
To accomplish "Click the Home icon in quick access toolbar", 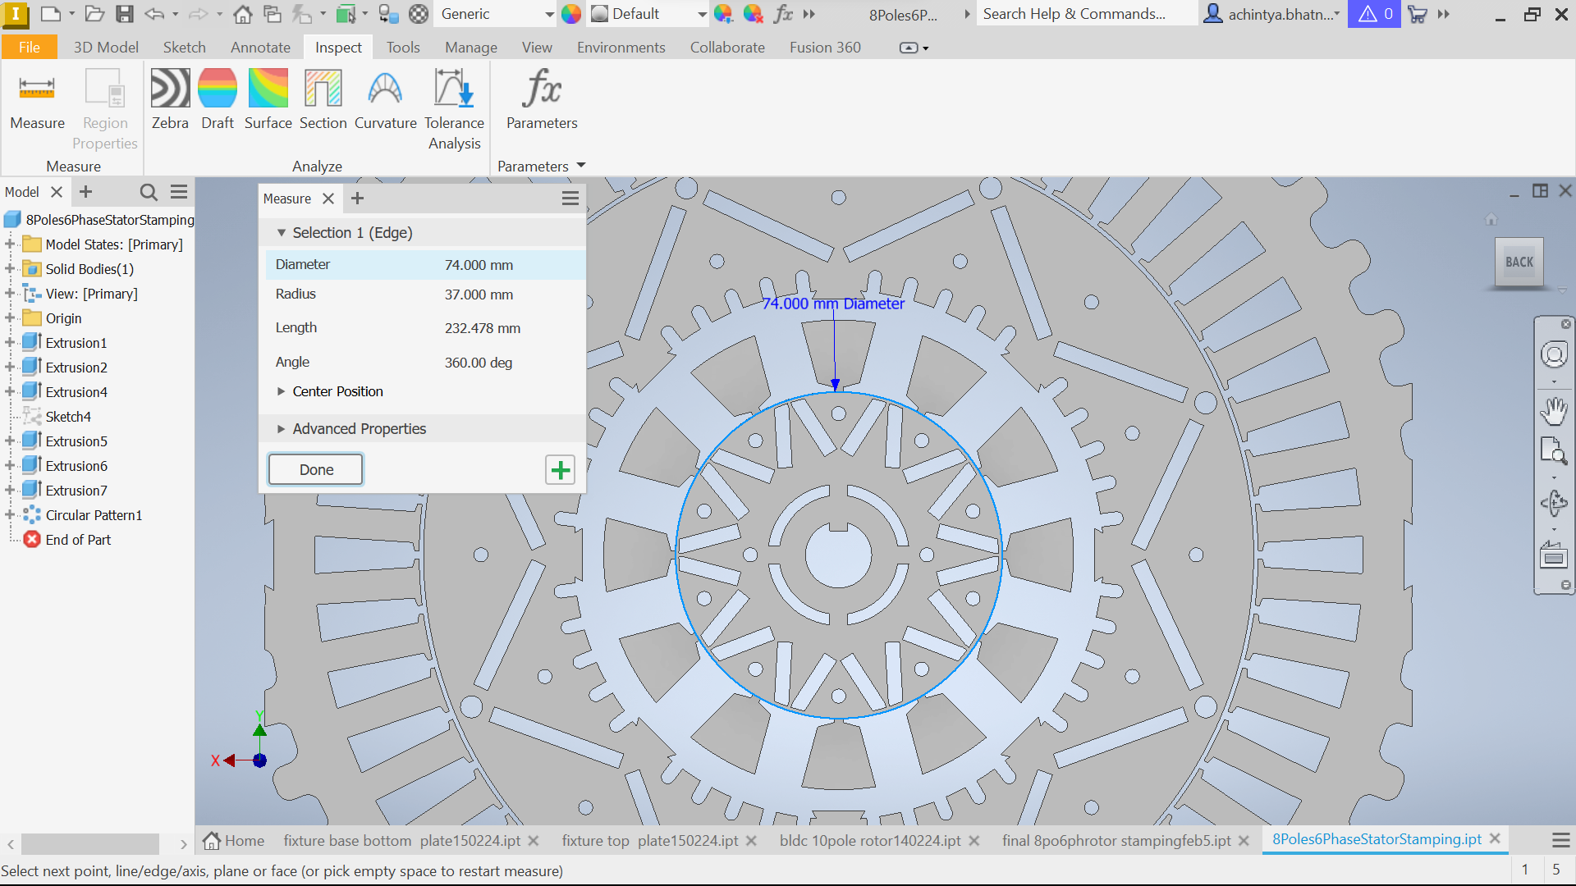I will pyautogui.click(x=242, y=14).
